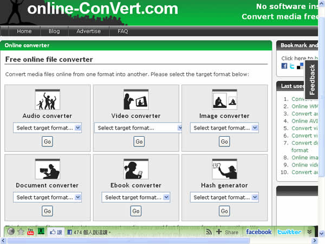
Task: Click the Audio converter heading text
Action: [x=47, y=116]
